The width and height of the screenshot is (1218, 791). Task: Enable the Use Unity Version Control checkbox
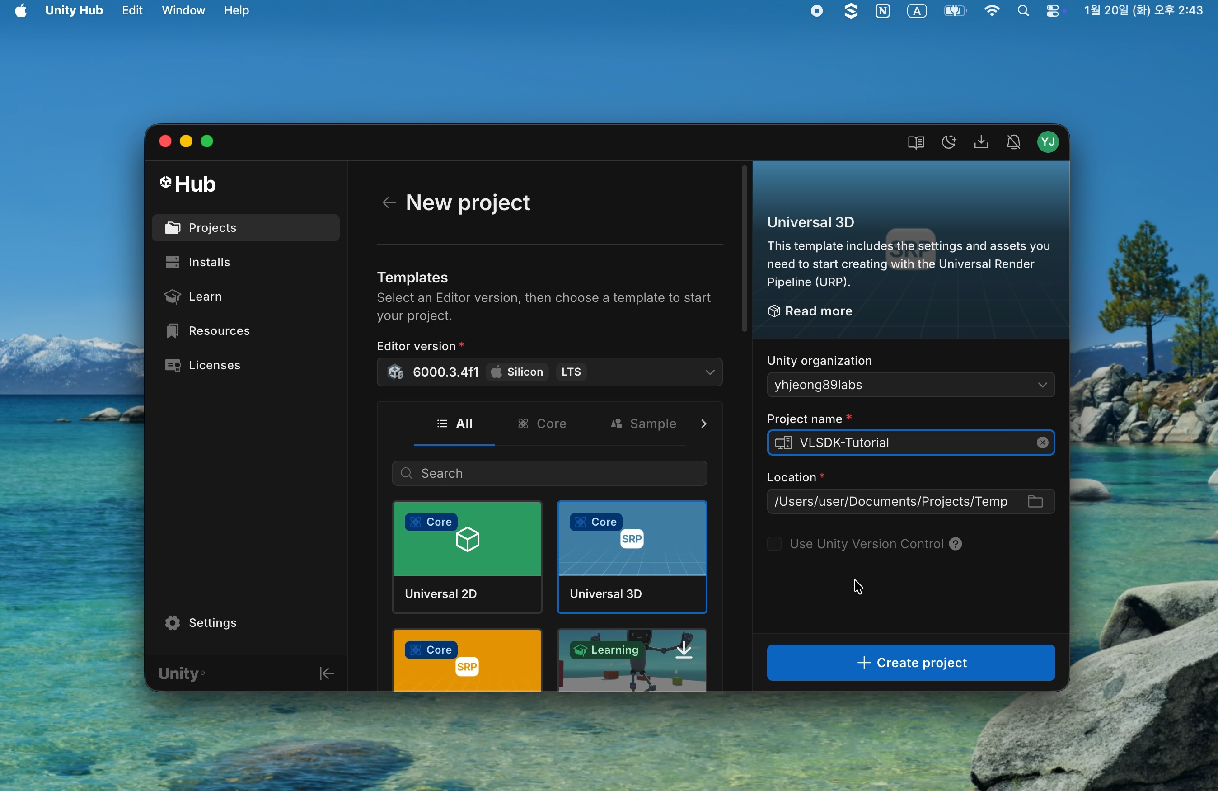click(774, 544)
